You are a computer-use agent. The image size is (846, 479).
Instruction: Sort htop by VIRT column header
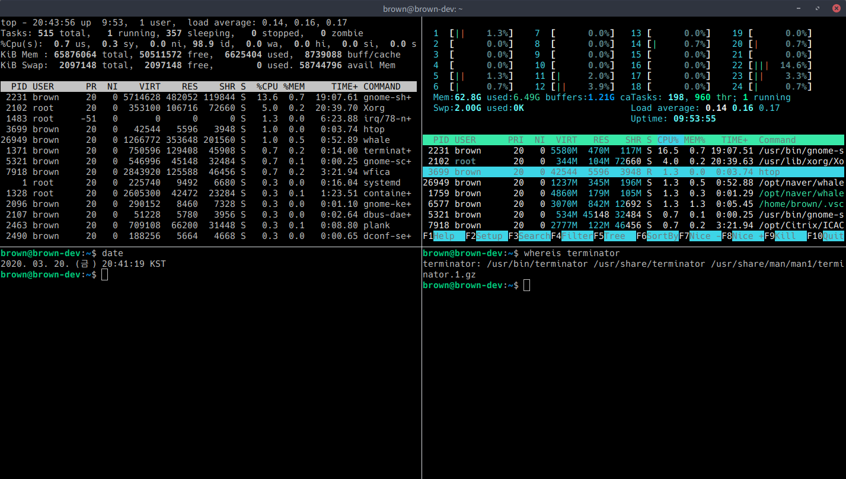click(566, 140)
